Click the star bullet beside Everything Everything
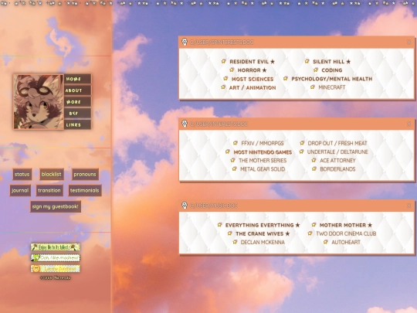This screenshot has height=313, width=417. (x=219, y=225)
